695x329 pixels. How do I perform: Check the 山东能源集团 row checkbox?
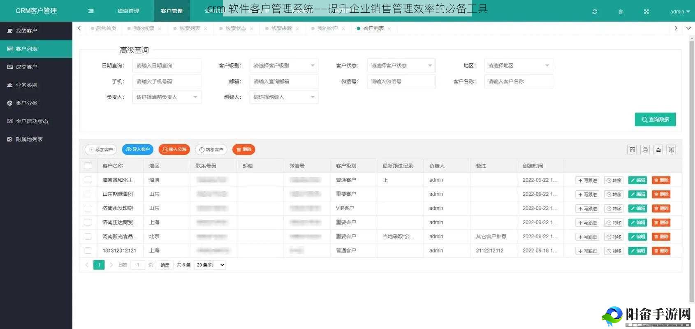(x=88, y=194)
